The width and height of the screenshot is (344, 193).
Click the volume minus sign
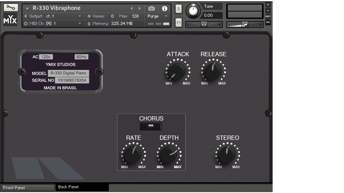coord(229,25)
